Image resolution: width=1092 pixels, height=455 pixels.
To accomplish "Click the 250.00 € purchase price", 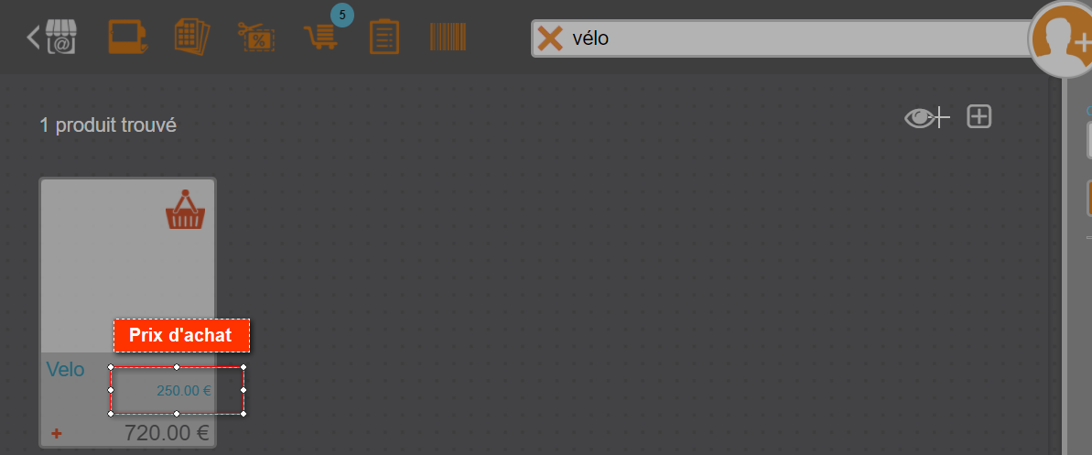I will click(x=184, y=391).
